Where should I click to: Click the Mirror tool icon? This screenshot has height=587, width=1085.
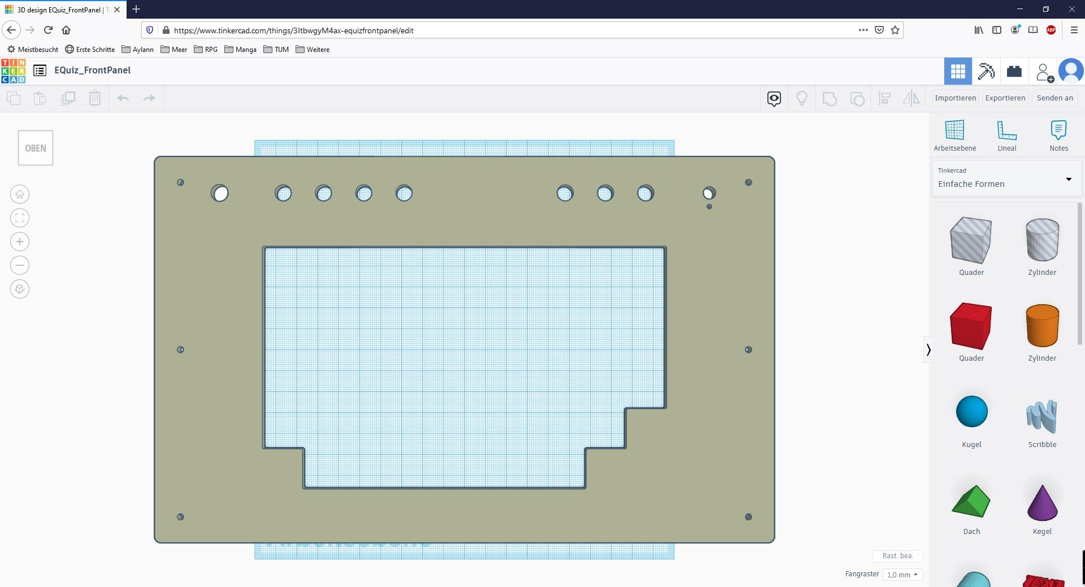(912, 99)
